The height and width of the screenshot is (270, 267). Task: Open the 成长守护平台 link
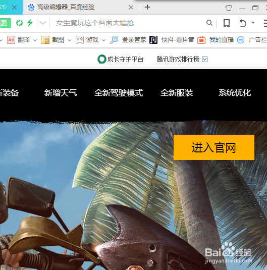(x=125, y=59)
